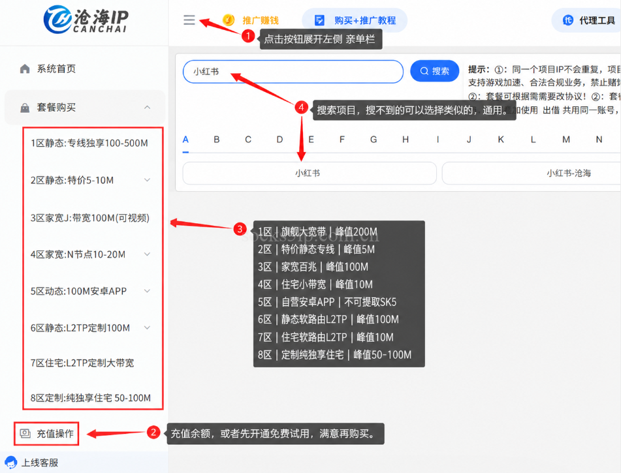
Task: Select 7区住宅:L2TP定制大带宽
Action: tap(82, 363)
